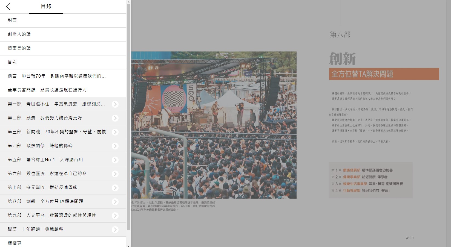
Task: Expand 第二部 願景 chevron
Action: tap(115, 118)
